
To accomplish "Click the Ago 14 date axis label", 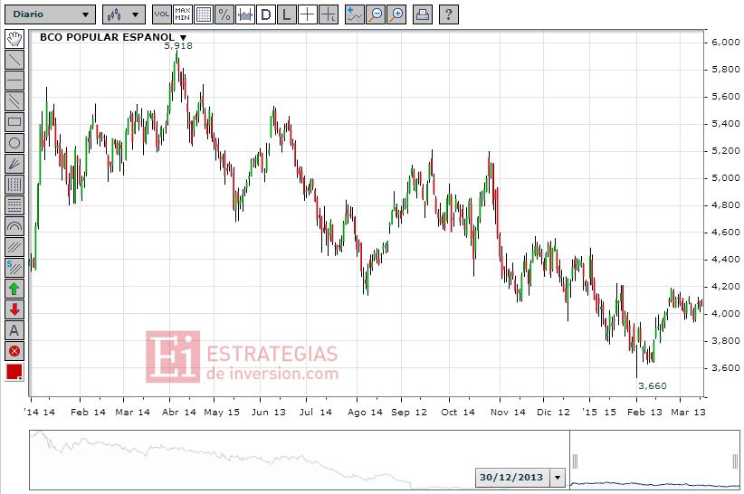I will tap(365, 413).
